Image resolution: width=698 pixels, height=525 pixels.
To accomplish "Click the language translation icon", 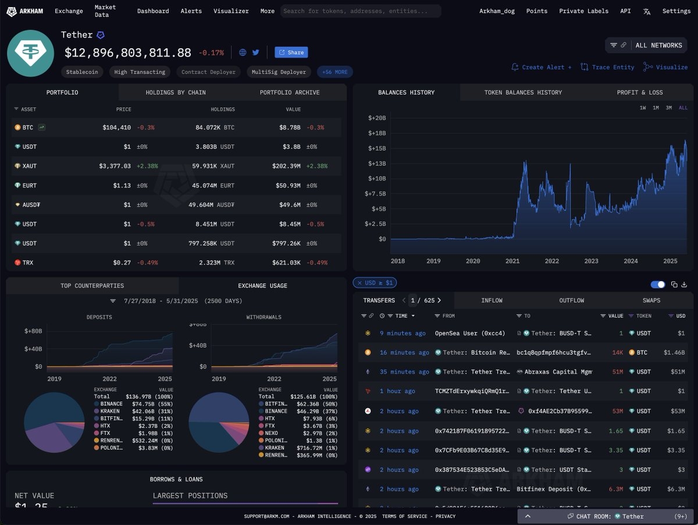I will pos(647,11).
